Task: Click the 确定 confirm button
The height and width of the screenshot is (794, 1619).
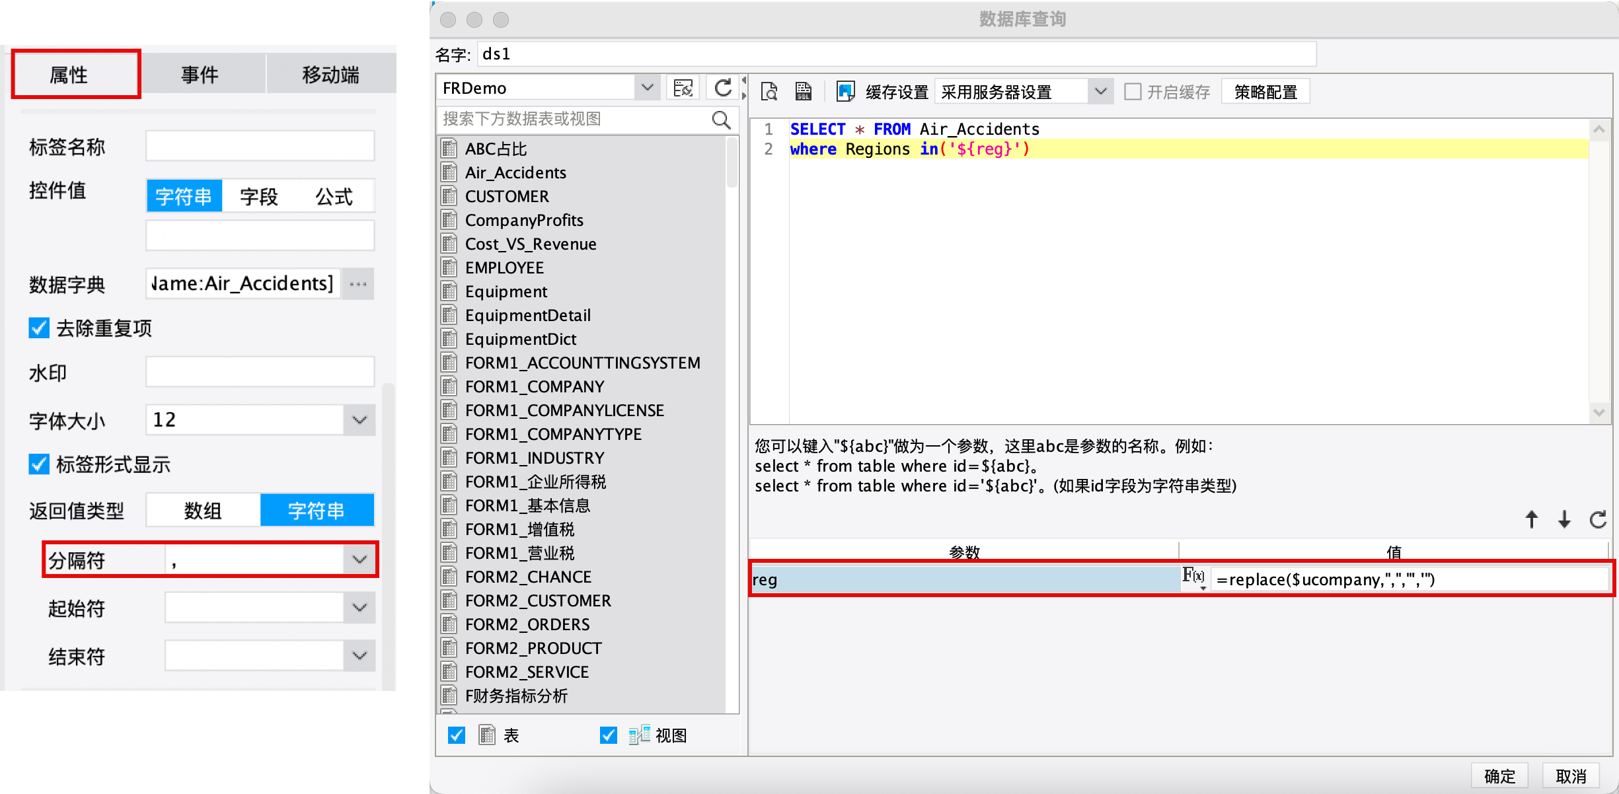Action: pyautogui.click(x=1499, y=776)
